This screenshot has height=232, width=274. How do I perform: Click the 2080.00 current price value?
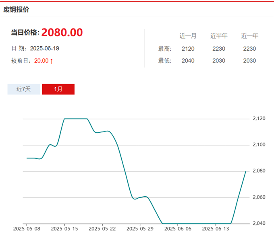click(x=62, y=33)
